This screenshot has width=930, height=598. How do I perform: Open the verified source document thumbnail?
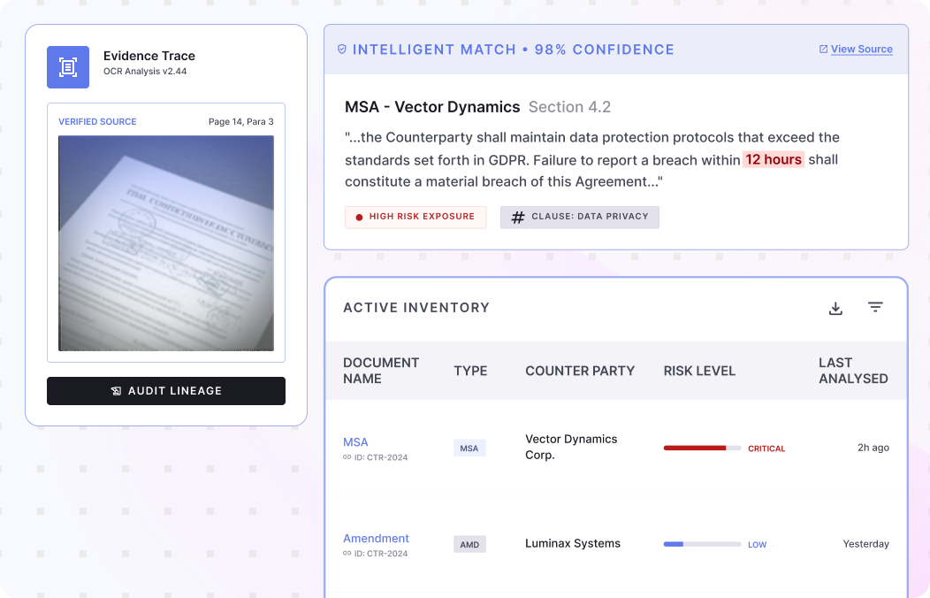pyautogui.click(x=166, y=243)
